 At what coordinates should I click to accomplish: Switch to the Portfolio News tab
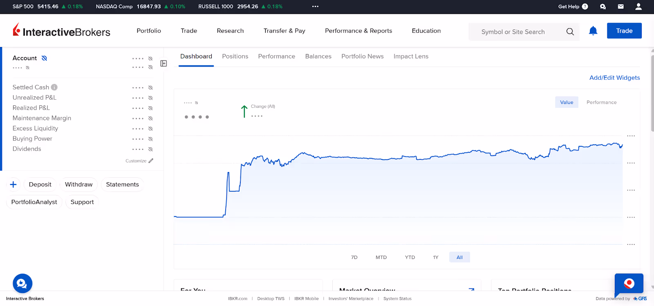click(363, 56)
